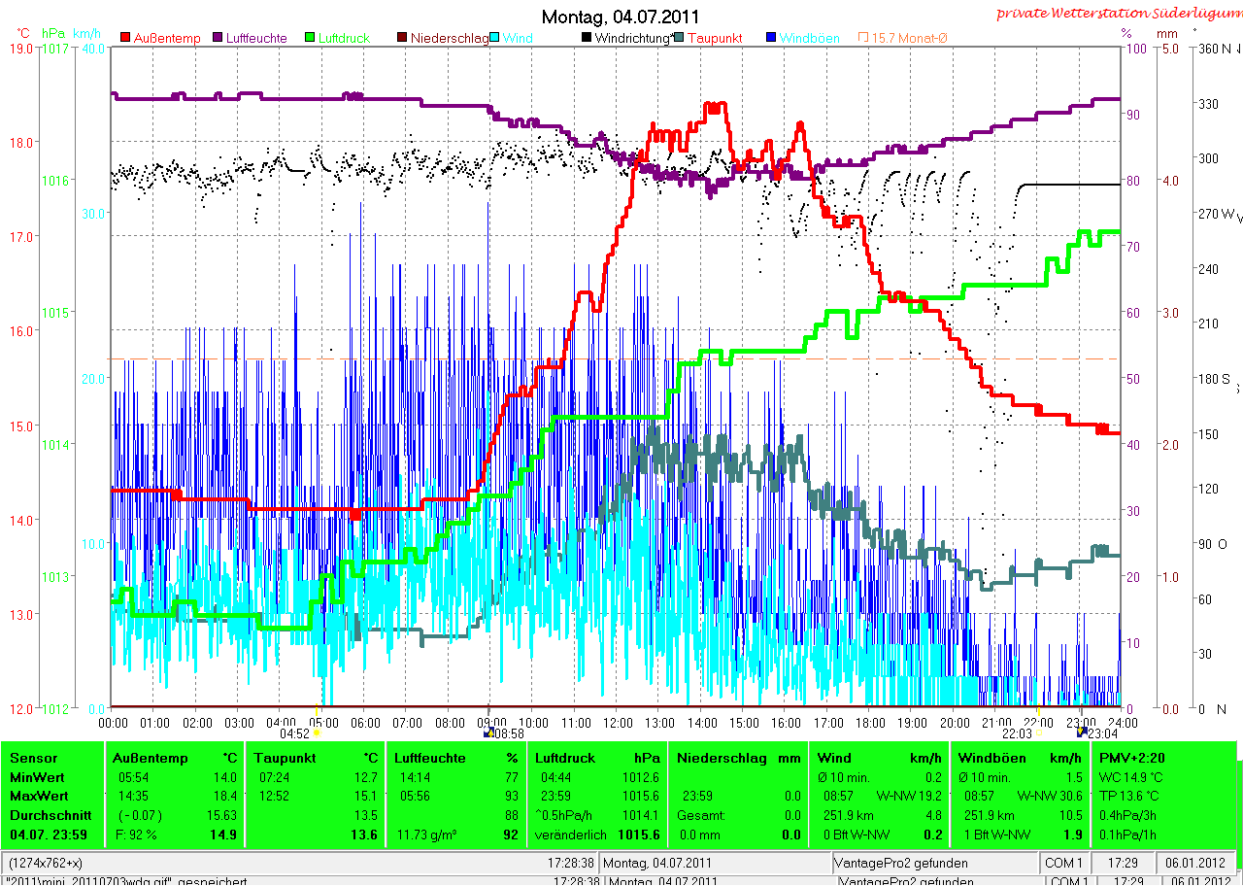
Task: Click the sunrise marker at 04:52
Action: pos(318,733)
